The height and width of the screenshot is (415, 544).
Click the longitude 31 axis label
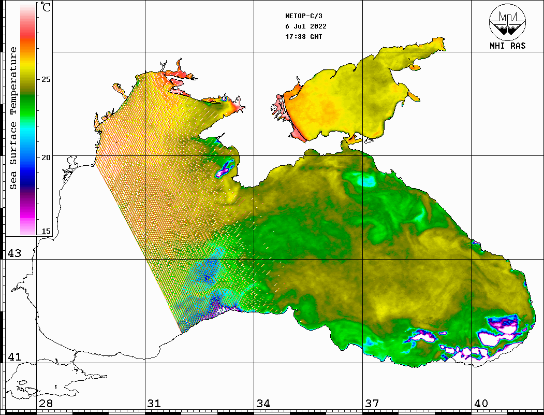pos(154,404)
